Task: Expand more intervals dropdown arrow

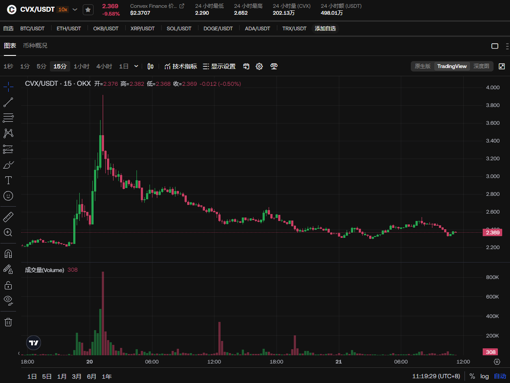Action: 136,66
